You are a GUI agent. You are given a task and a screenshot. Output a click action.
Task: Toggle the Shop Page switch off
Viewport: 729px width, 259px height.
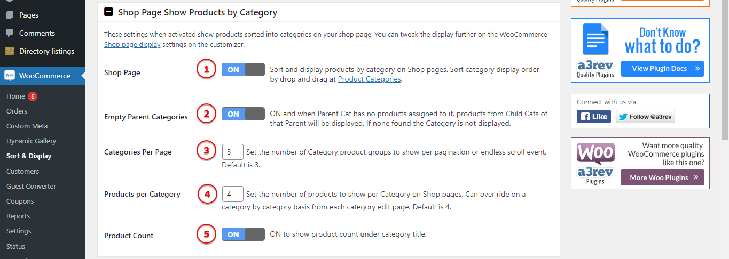pos(243,69)
